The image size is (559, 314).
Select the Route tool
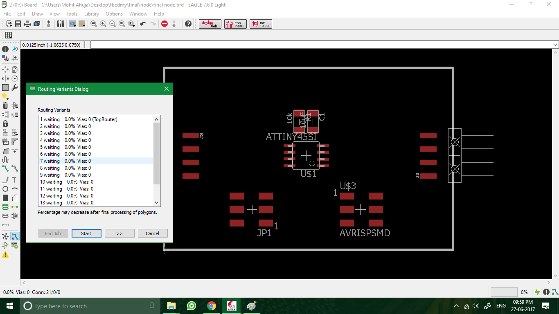pyautogui.click(x=5, y=168)
